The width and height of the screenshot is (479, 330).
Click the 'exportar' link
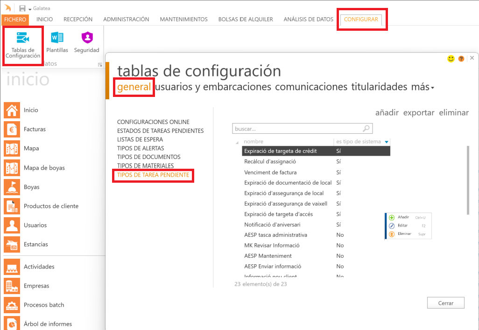coord(418,113)
